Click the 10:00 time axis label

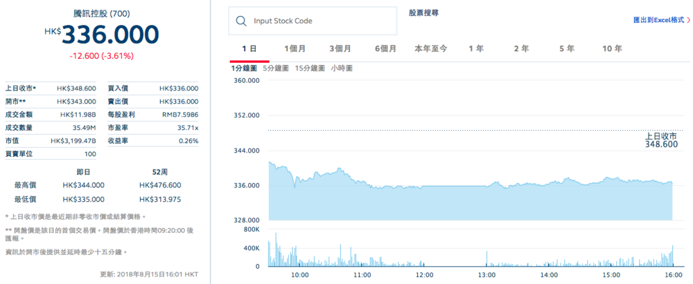coord(299,275)
